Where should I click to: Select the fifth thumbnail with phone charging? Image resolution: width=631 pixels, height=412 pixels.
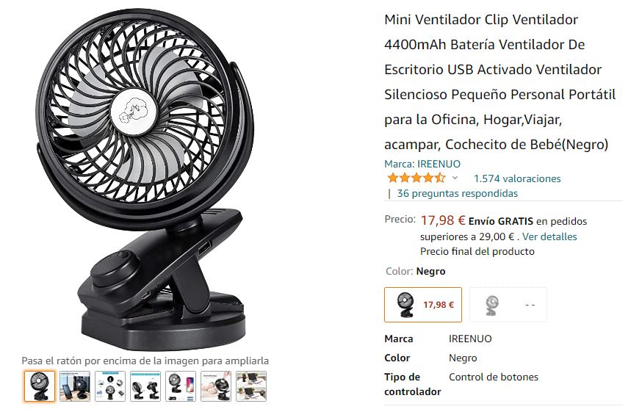(x=181, y=386)
